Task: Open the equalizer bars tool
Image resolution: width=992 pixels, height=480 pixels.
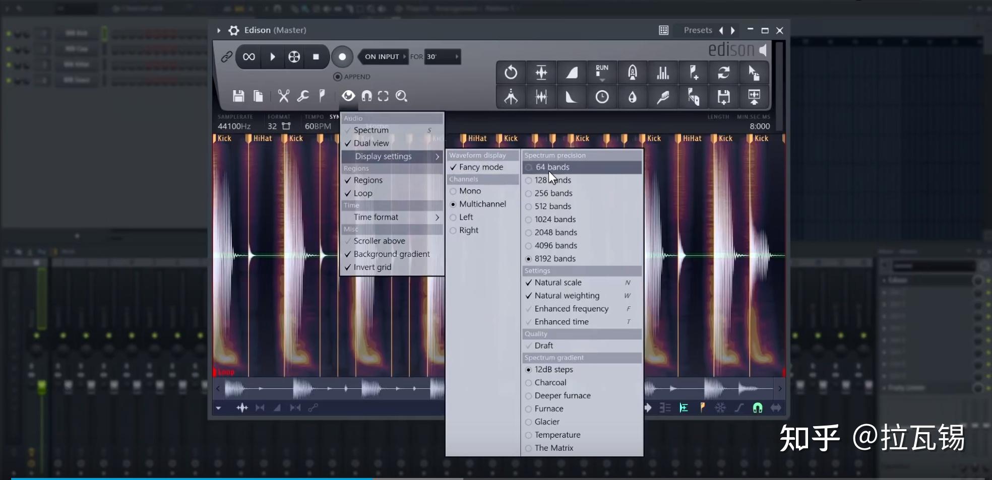Action: [663, 73]
